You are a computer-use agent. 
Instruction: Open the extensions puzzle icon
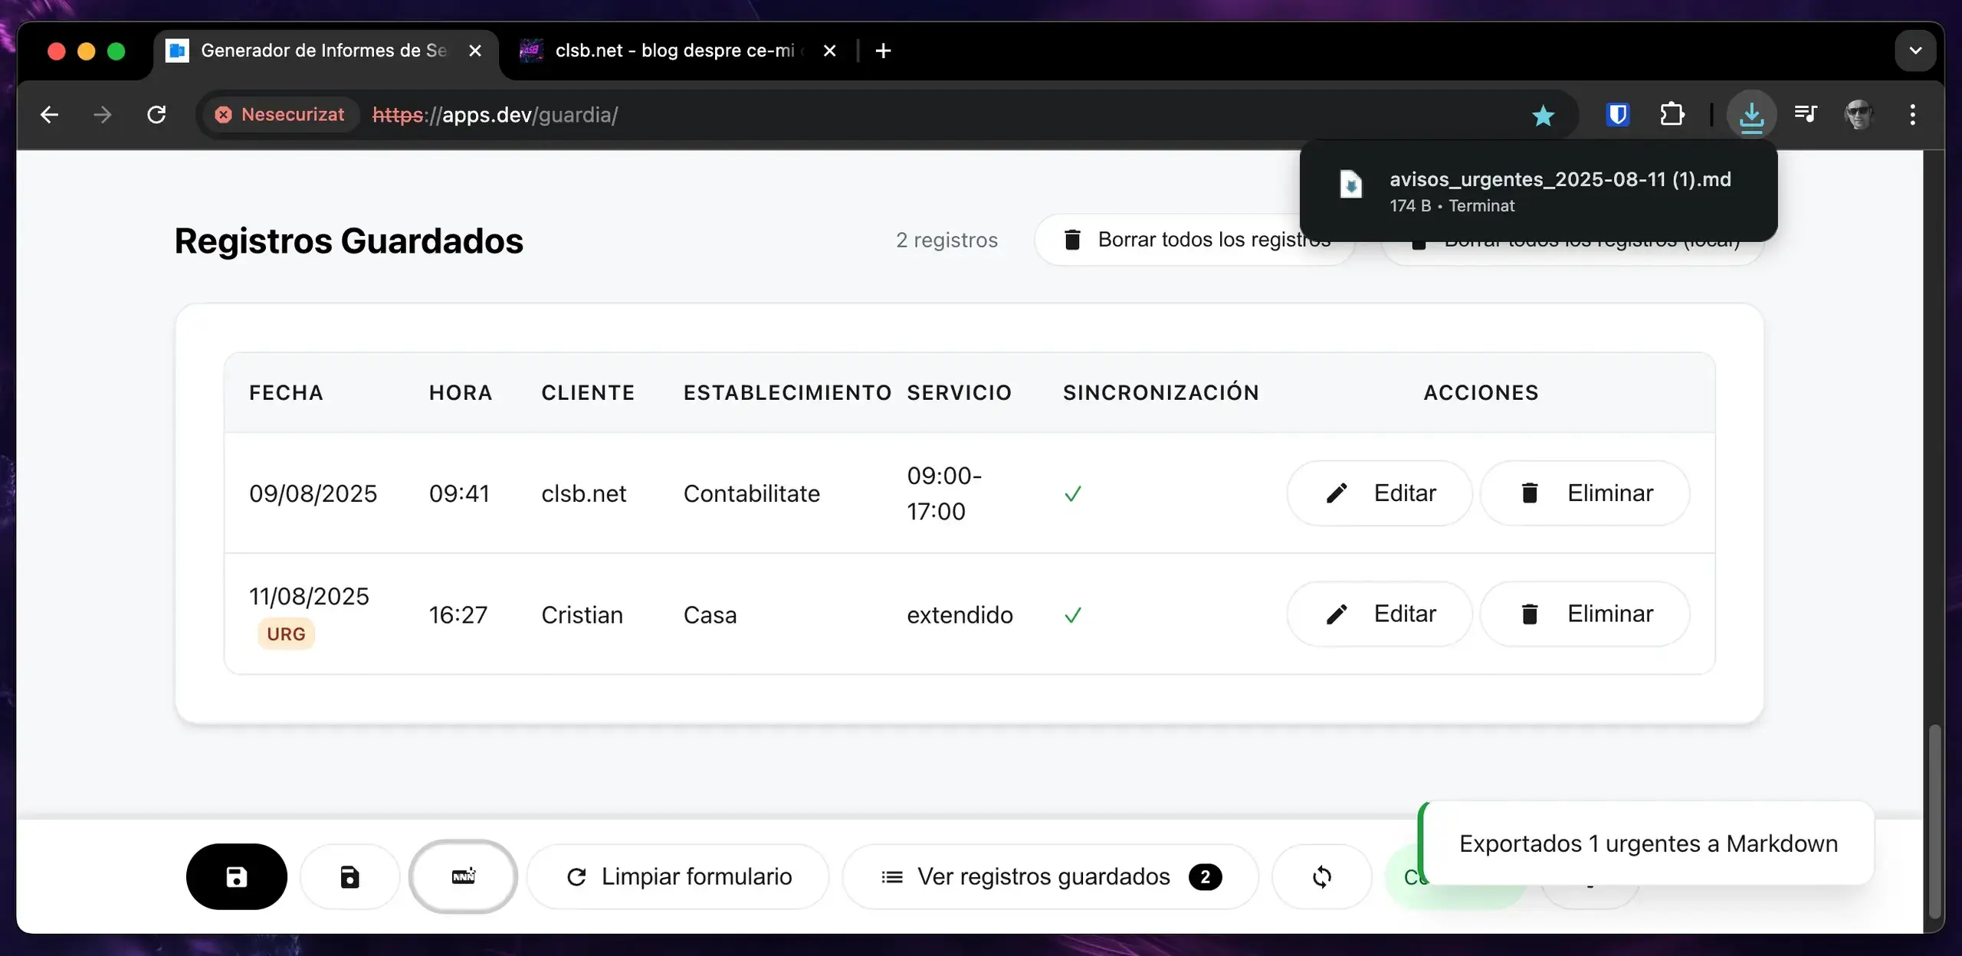tap(1672, 115)
